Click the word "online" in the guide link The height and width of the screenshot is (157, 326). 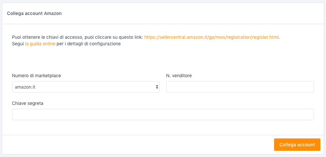click(49, 44)
